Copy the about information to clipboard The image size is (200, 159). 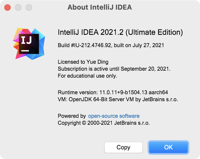pos(123,147)
